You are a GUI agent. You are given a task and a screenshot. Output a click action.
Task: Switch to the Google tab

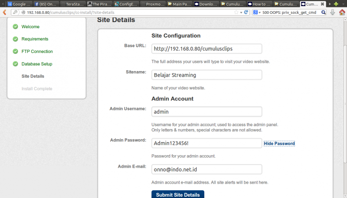18,4
